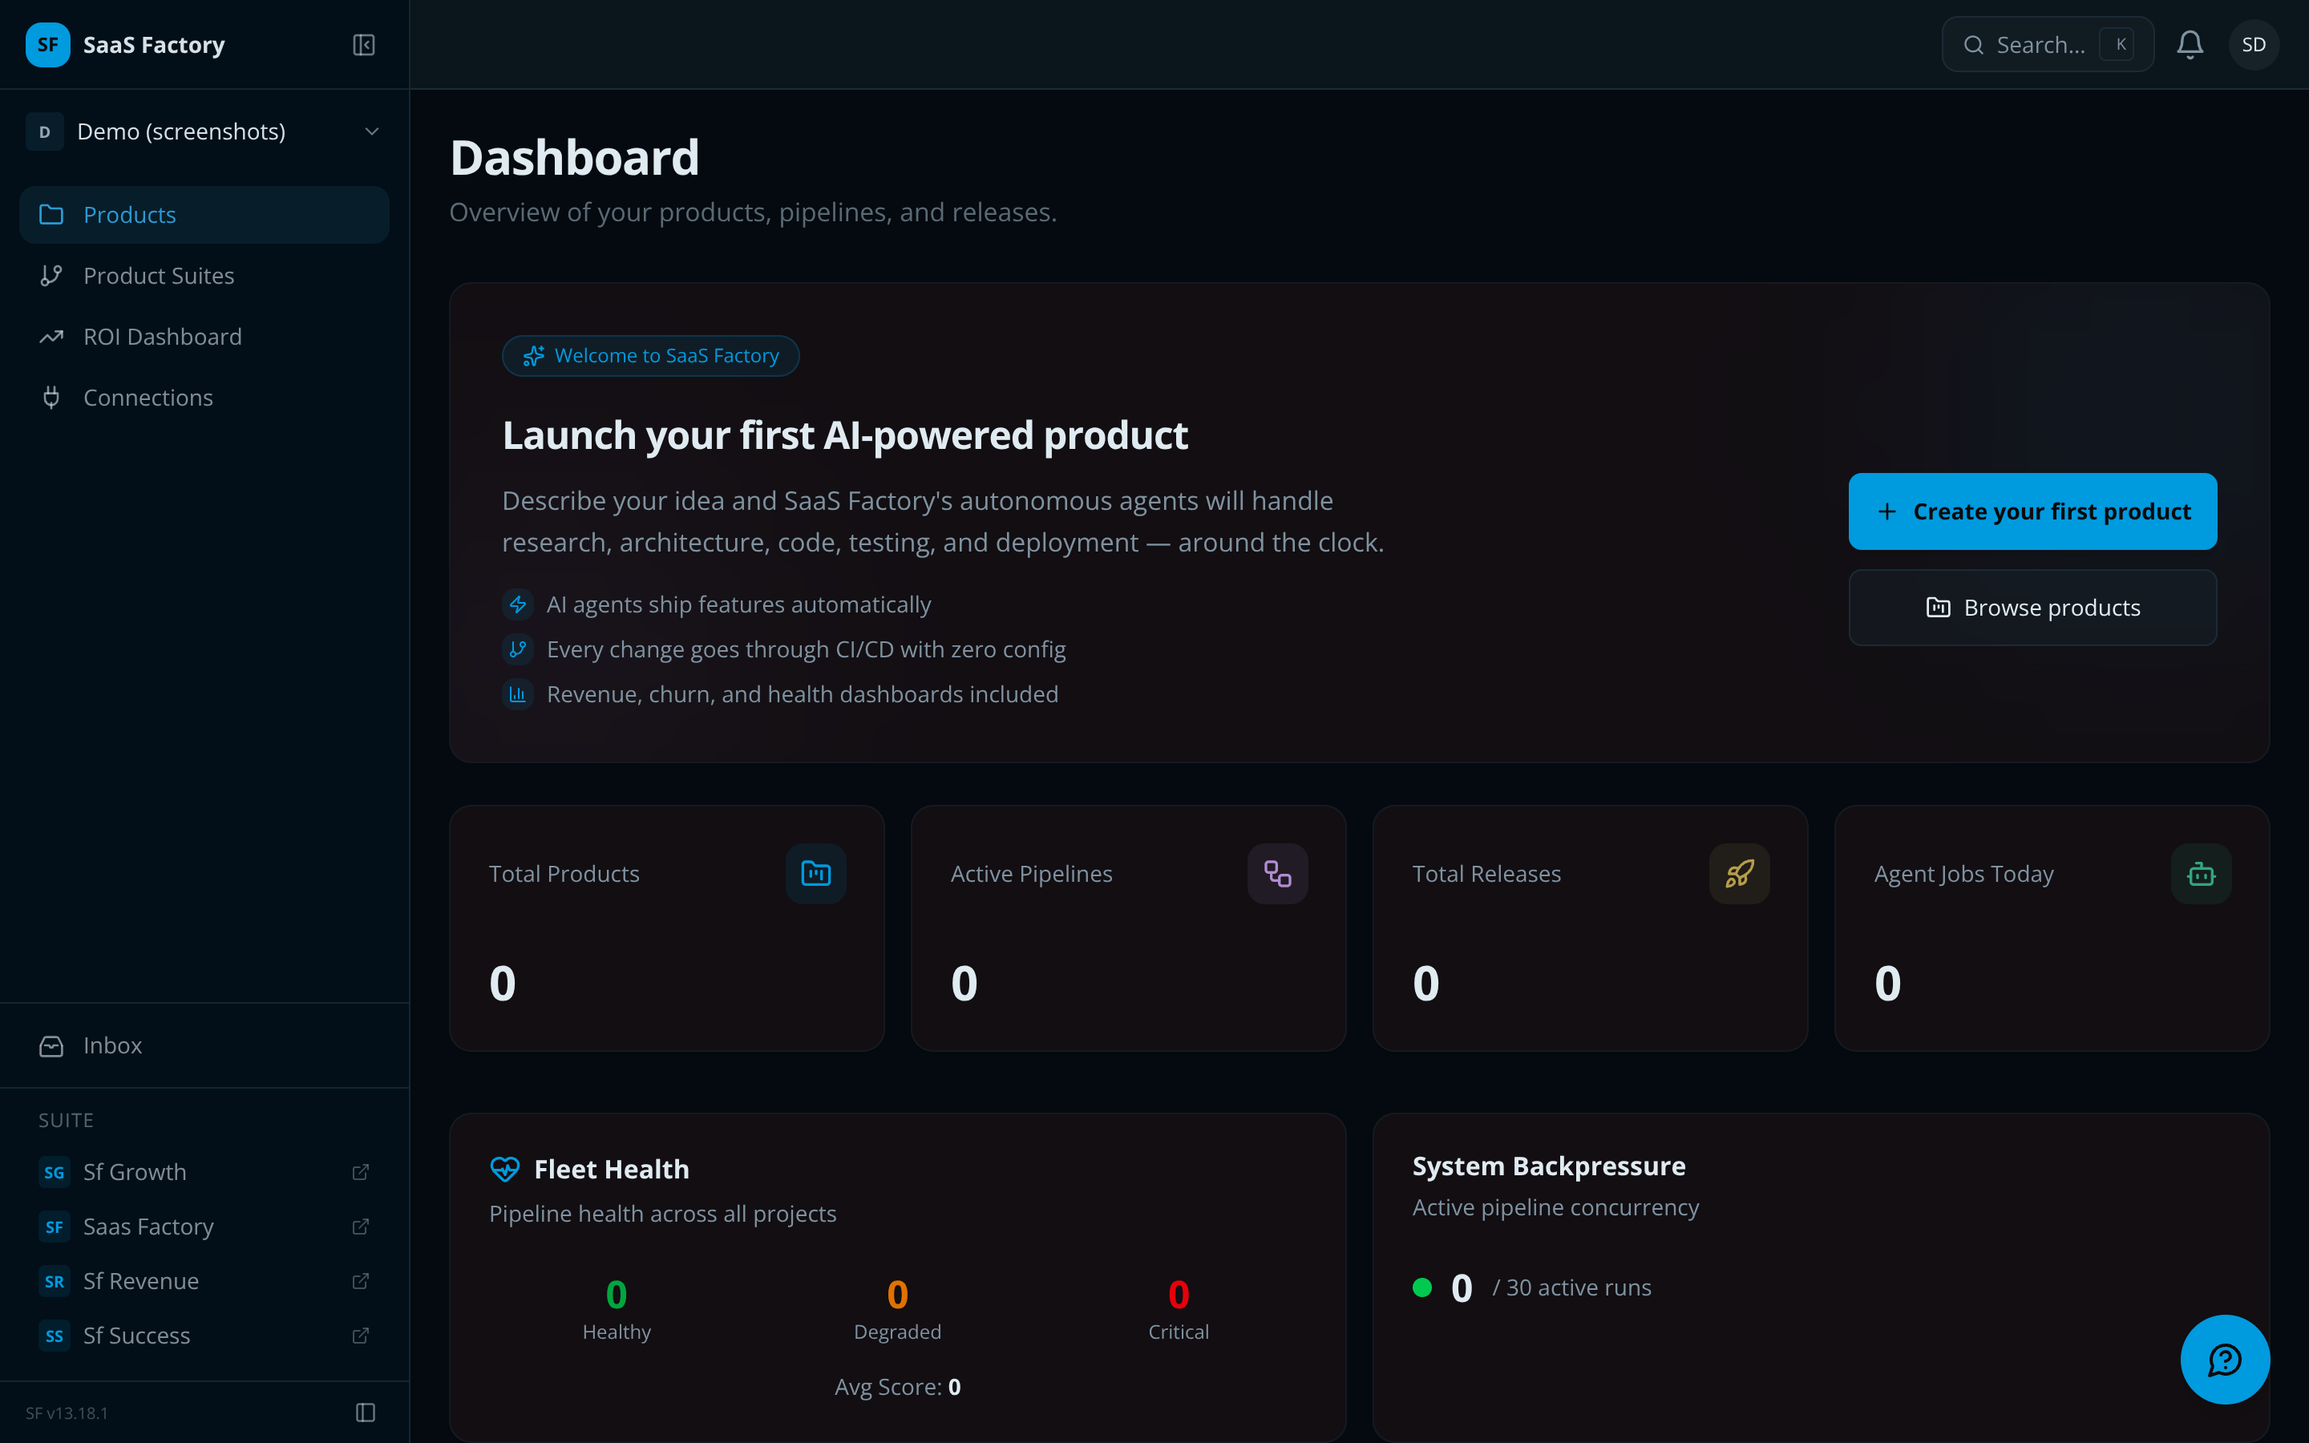The width and height of the screenshot is (2309, 1443).
Task: Click Avg Score: 0 text
Action: pos(898,1387)
